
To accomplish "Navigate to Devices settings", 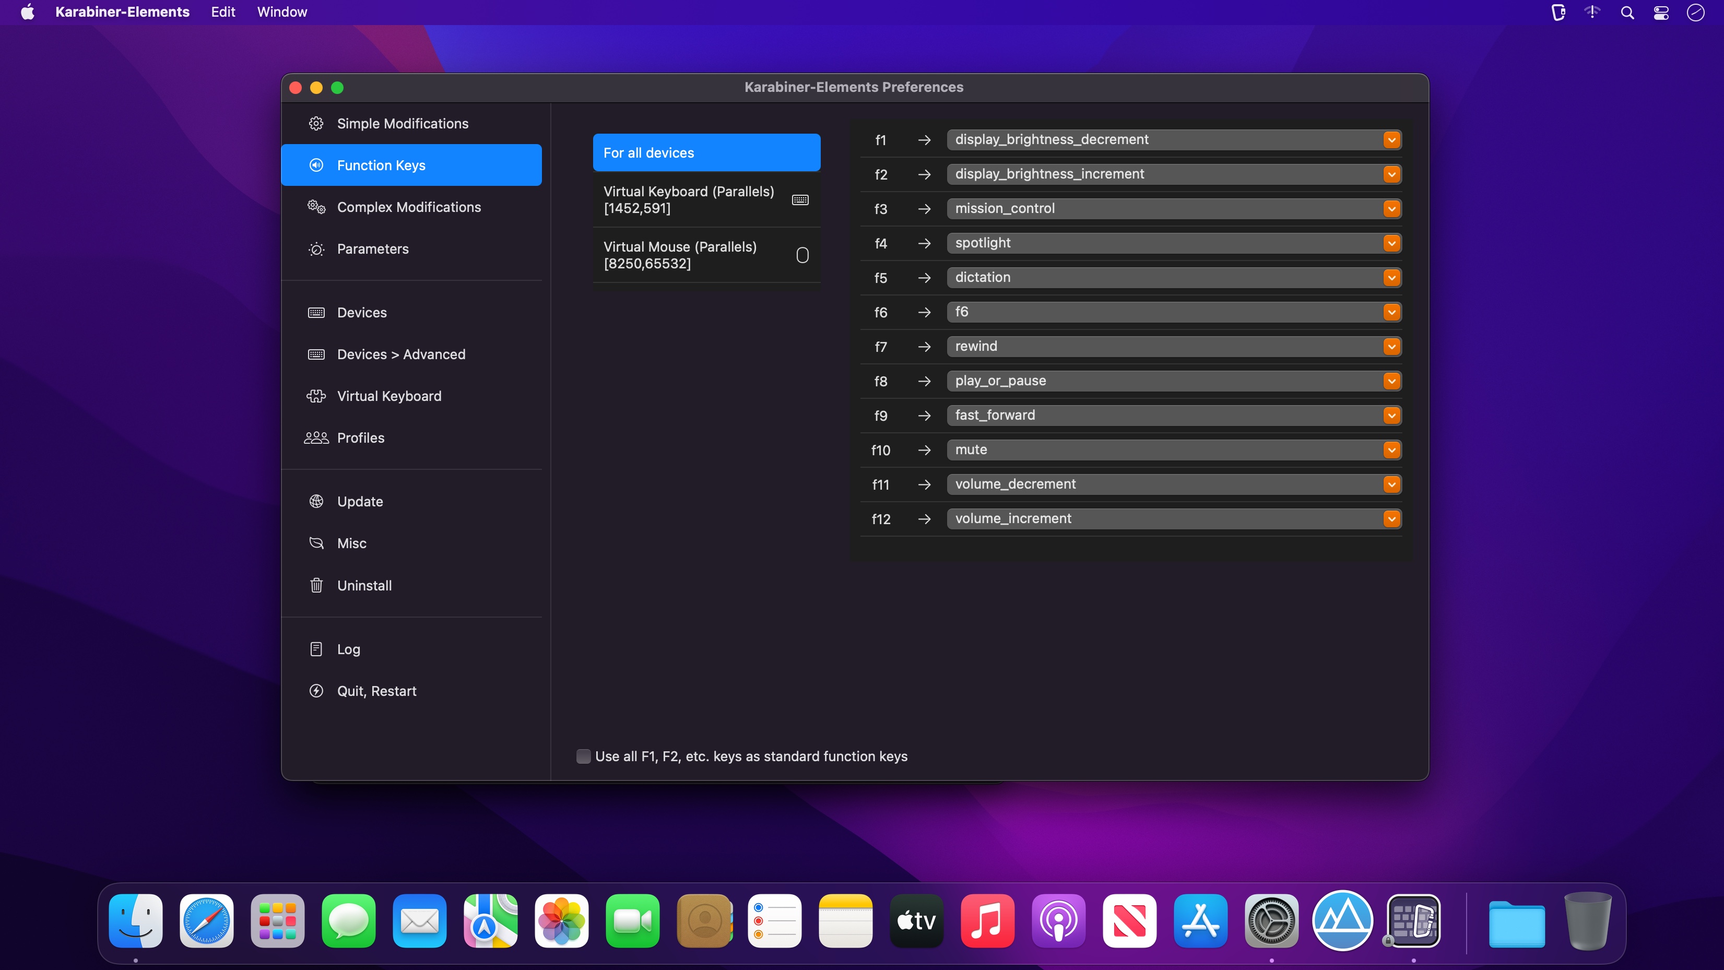I will click(x=362, y=313).
